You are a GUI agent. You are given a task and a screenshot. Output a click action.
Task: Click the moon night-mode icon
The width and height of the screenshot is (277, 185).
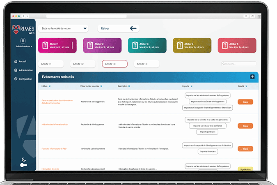(24, 160)
